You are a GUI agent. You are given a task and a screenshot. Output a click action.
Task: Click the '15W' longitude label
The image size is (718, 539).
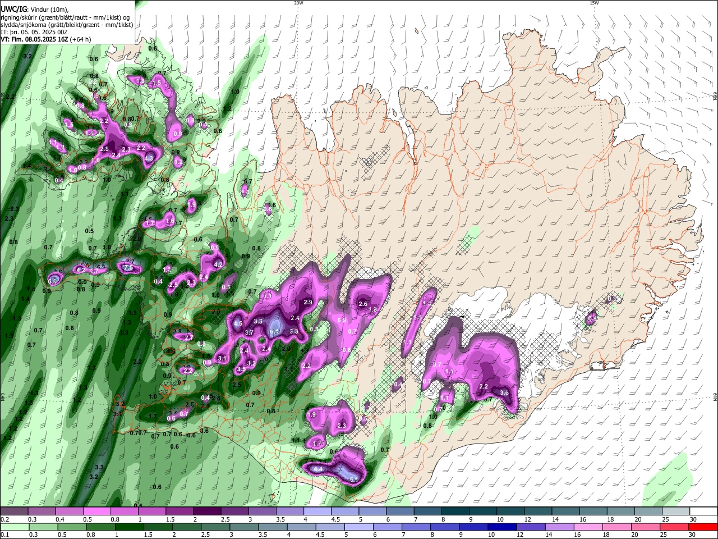coord(594,3)
